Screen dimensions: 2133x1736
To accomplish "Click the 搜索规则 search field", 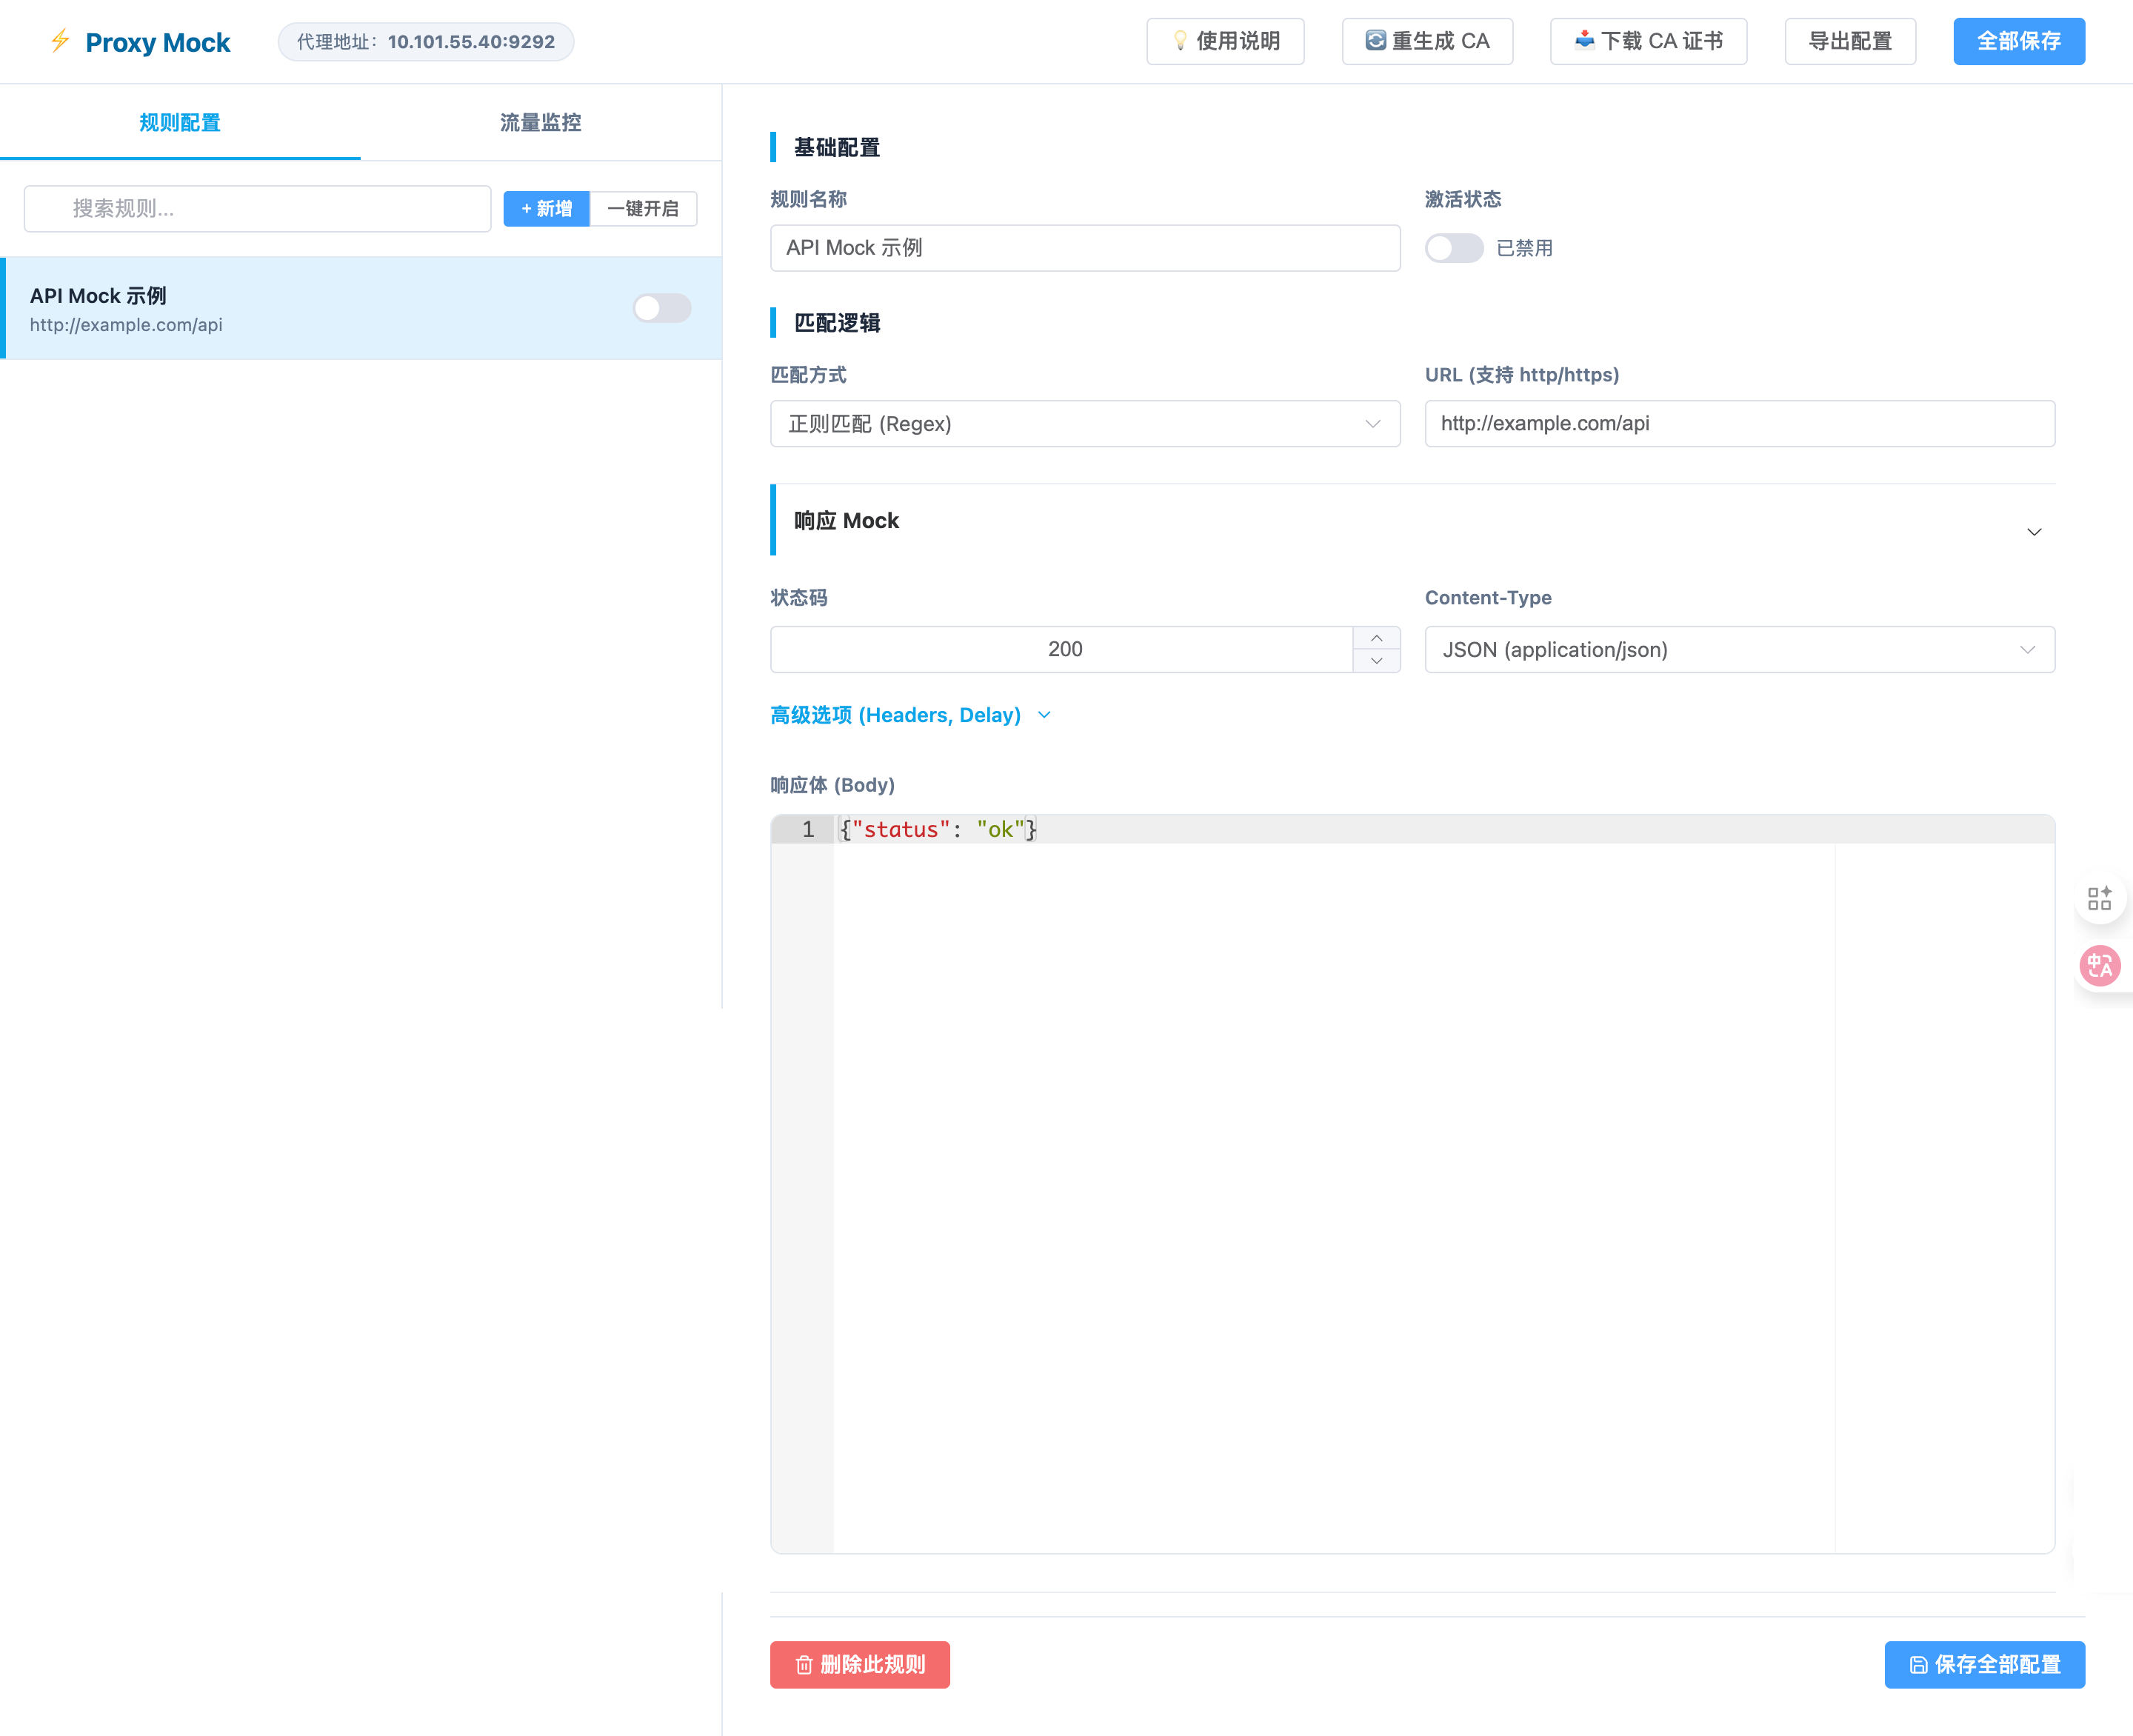I will coord(257,208).
